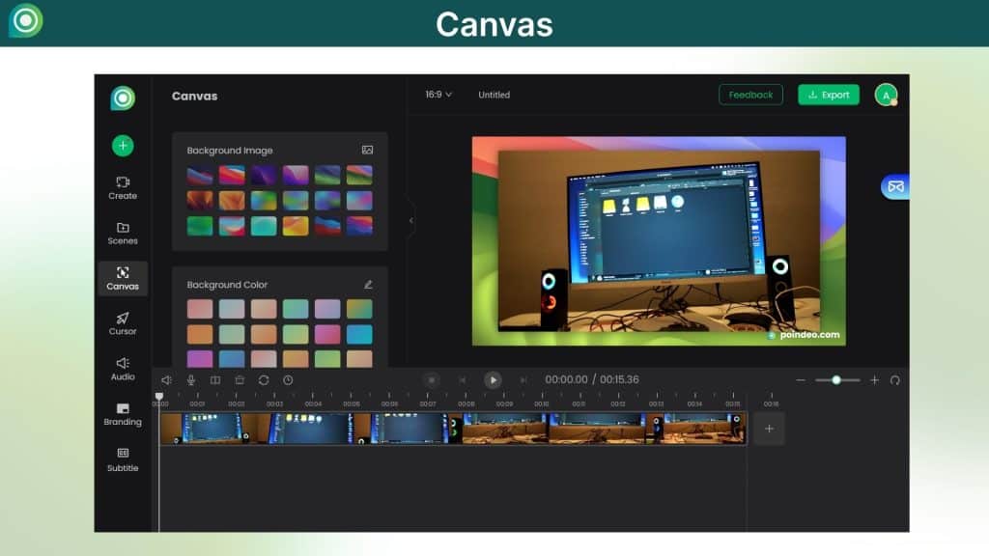Open the Cursor settings panel

pos(123,324)
